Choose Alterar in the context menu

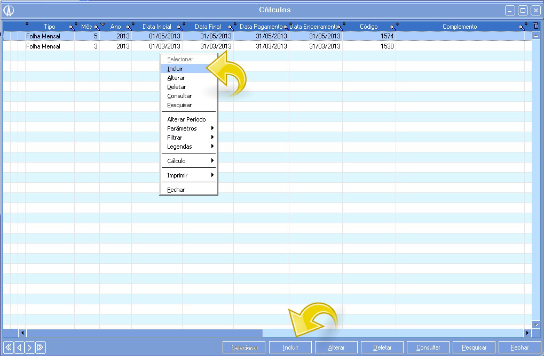click(x=188, y=78)
